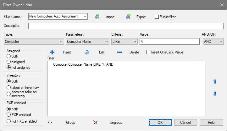227x131 pixels.
Task: Click 'New Computers Auto Assignment' name text
Action: click(54, 16)
